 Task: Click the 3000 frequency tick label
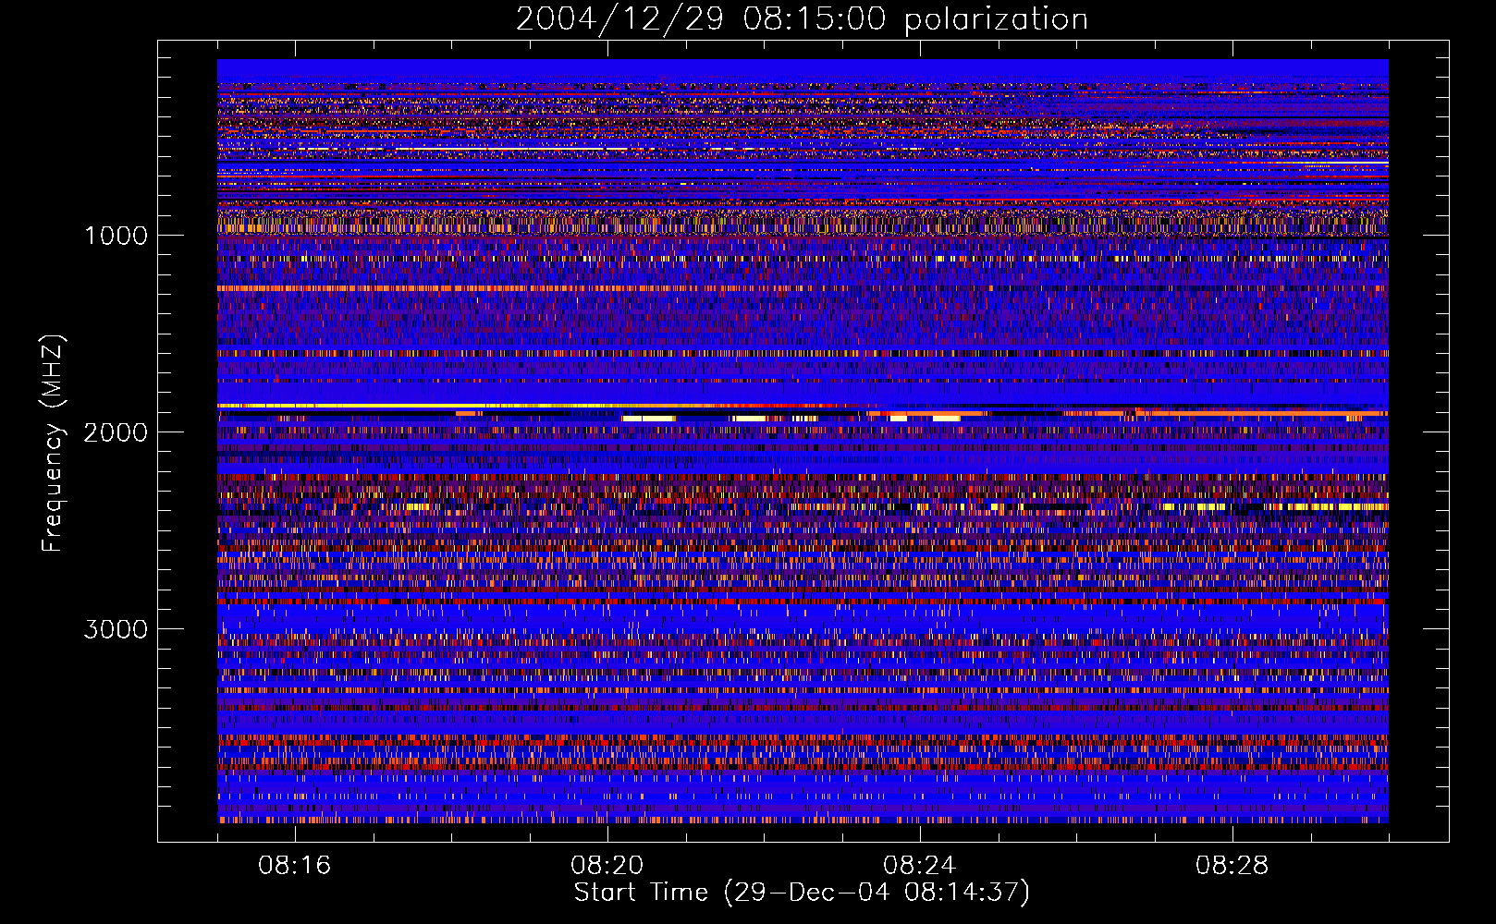click(116, 629)
